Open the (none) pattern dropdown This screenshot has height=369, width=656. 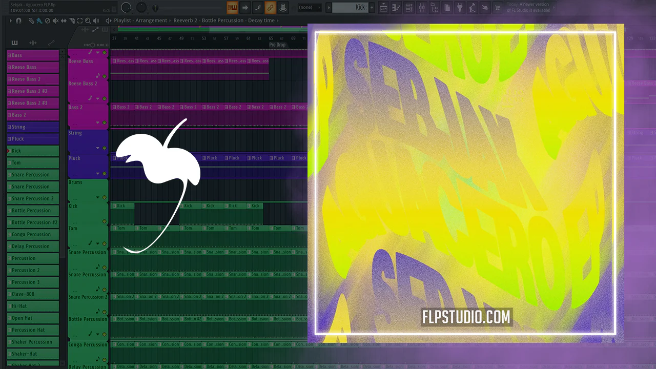[310, 8]
